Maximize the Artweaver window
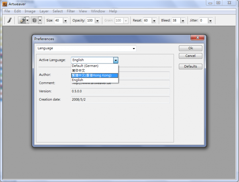The image size is (239, 182). (x=218, y=3)
